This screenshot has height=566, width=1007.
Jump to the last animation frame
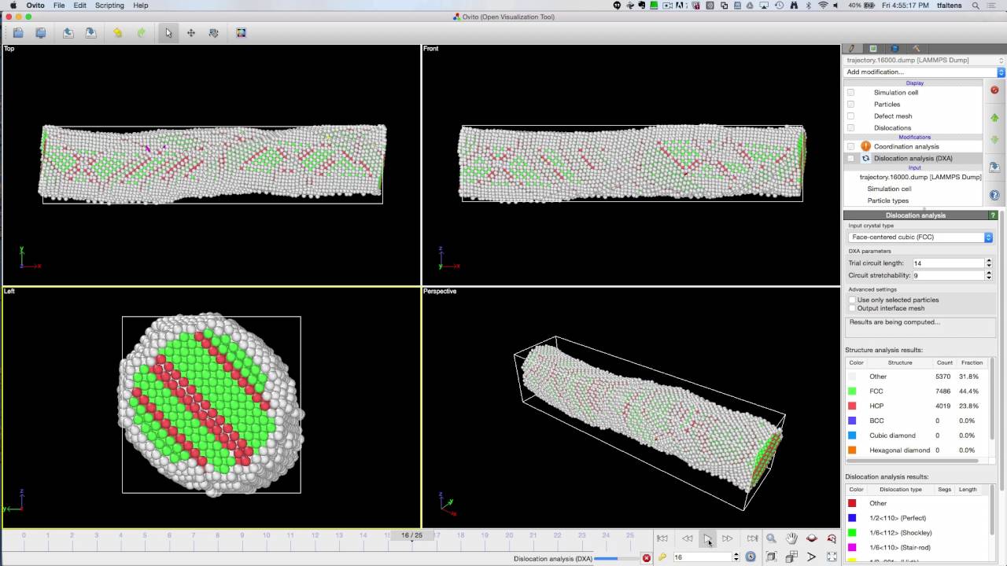point(752,538)
